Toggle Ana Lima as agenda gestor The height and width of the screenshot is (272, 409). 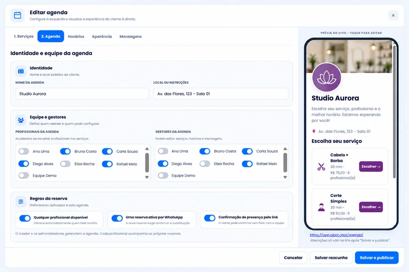[163, 151]
